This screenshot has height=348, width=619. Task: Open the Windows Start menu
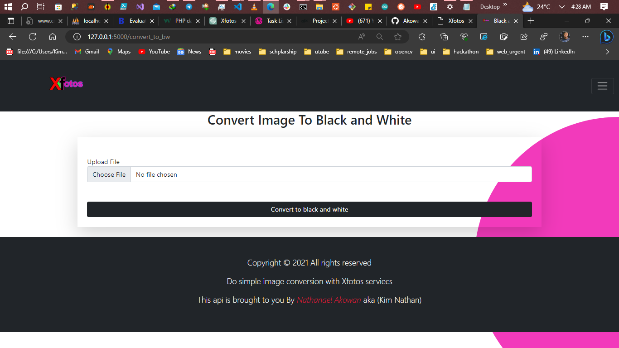(x=8, y=7)
